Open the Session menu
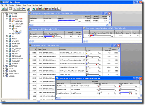This screenshot has width=145, height=105. pos(12,5)
